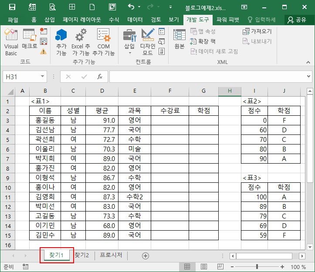
Task: Click XML Export (내보내기)
Action: coord(257,41)
